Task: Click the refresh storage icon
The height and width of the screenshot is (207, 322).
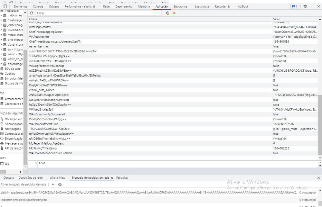Action: click(x=32, y=13)
